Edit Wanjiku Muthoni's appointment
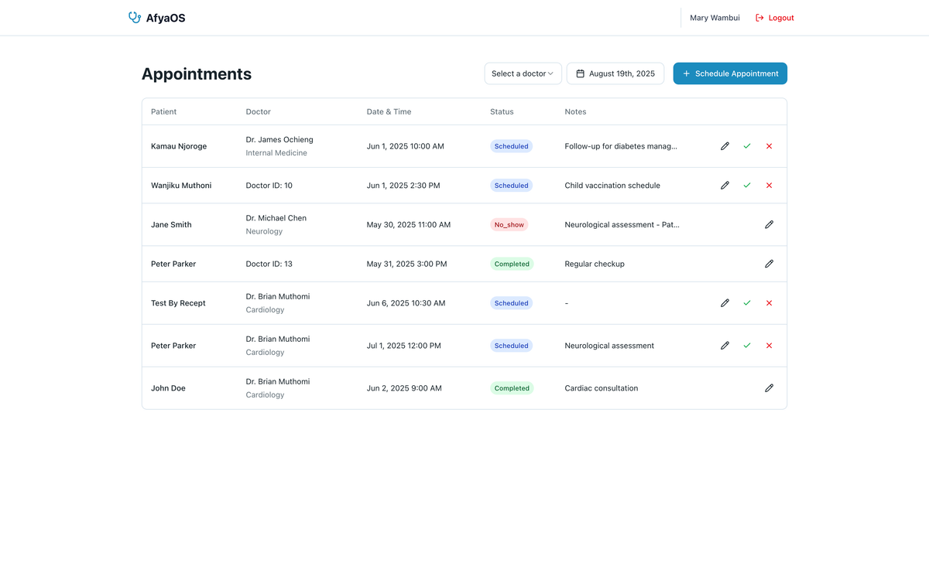This screenshot has height=580, width=929. pyautogui.click(x=725, y=186)
